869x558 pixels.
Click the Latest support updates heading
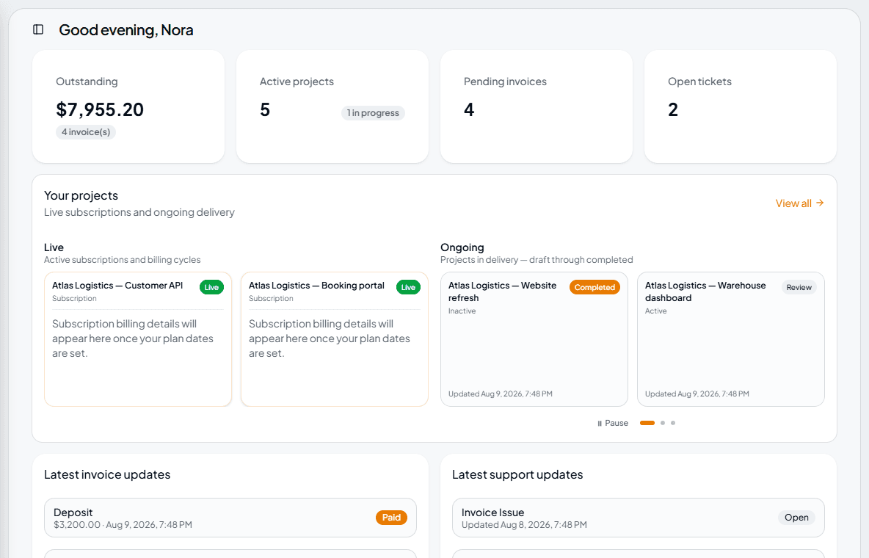[x=517, y=475]
